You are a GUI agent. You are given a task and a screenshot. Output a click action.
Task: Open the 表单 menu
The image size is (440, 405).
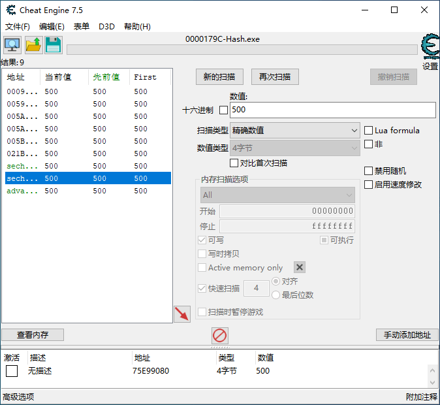pos(82,27)
